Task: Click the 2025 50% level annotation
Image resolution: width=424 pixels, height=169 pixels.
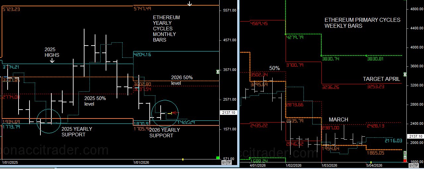Action: coord(95,101)
